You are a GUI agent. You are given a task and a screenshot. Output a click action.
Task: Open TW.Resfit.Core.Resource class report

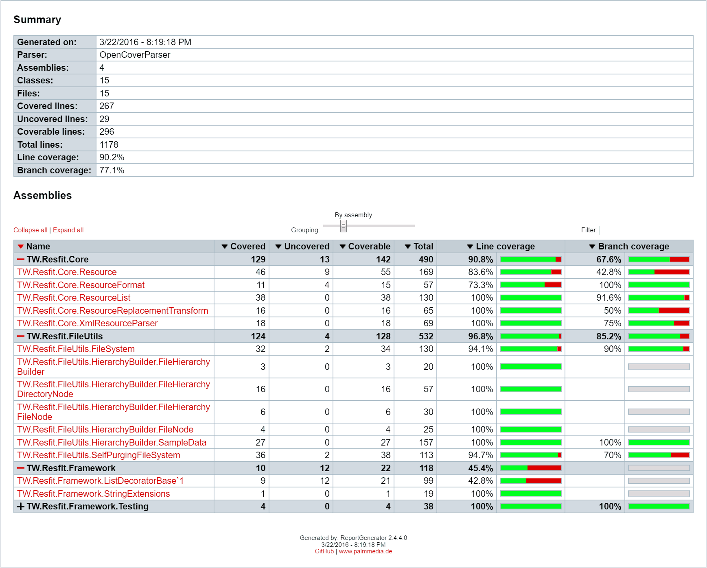(67, 272)
